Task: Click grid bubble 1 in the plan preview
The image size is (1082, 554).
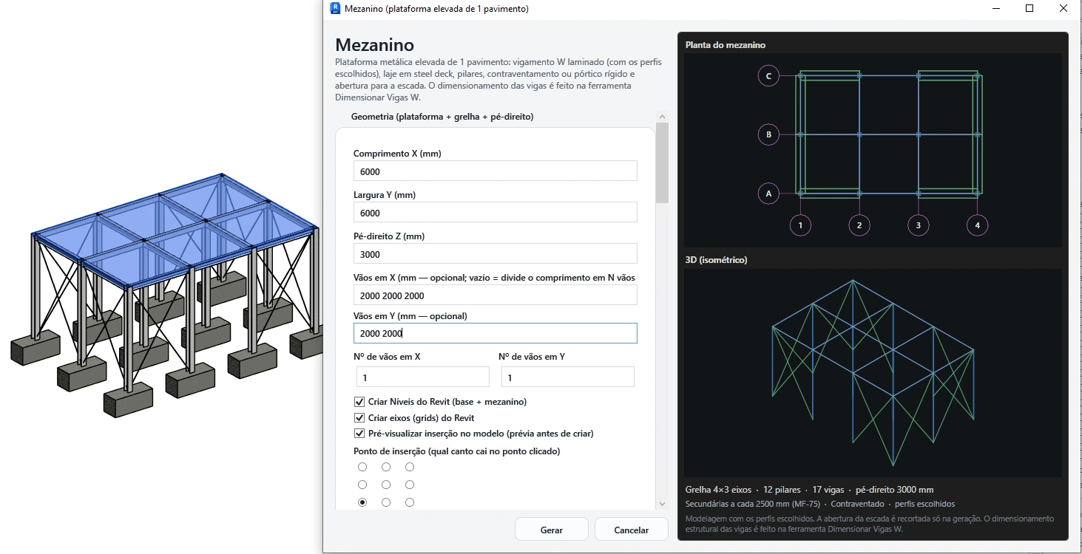Action: tap(800, 225)
